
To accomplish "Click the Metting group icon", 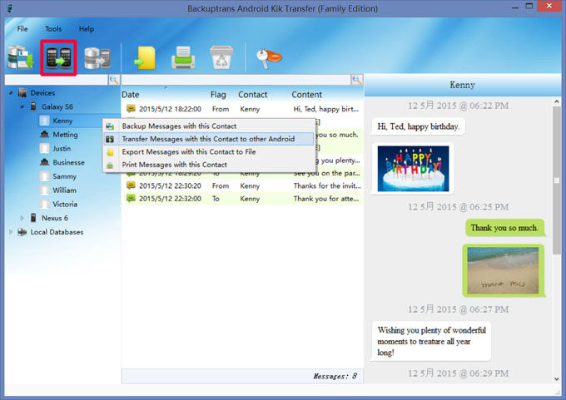I will pos(44,134).
